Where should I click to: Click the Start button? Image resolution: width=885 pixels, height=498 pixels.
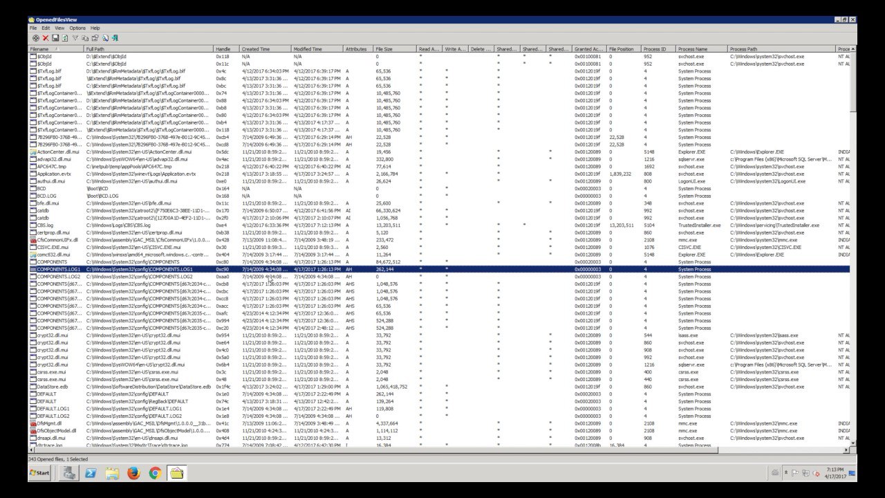coord(39,473)
